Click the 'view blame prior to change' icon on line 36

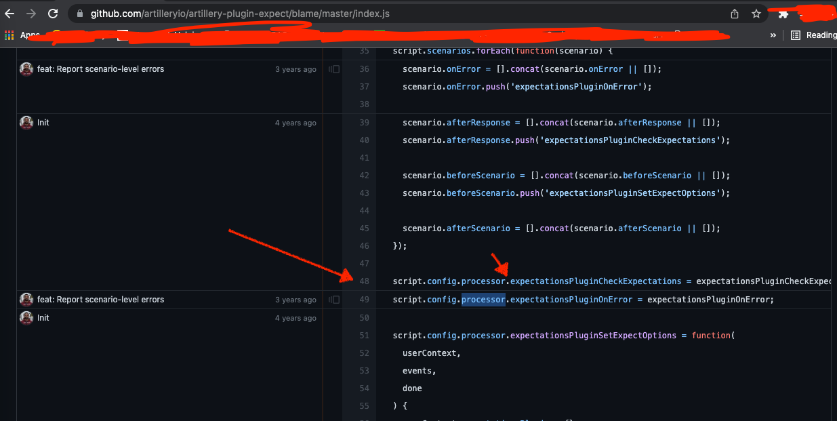[333, 68]
